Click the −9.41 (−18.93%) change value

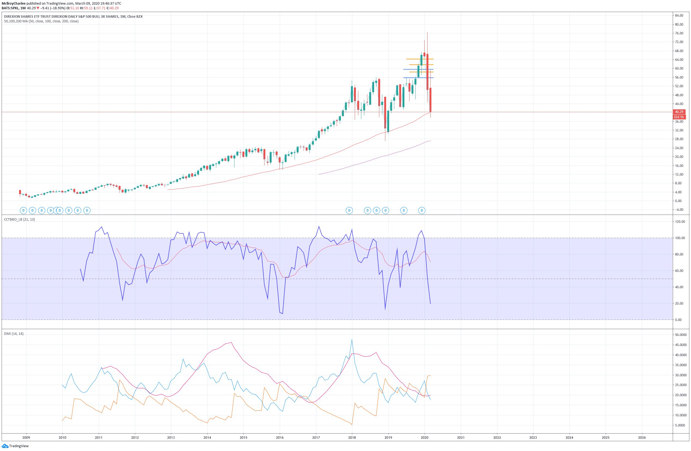53,8
